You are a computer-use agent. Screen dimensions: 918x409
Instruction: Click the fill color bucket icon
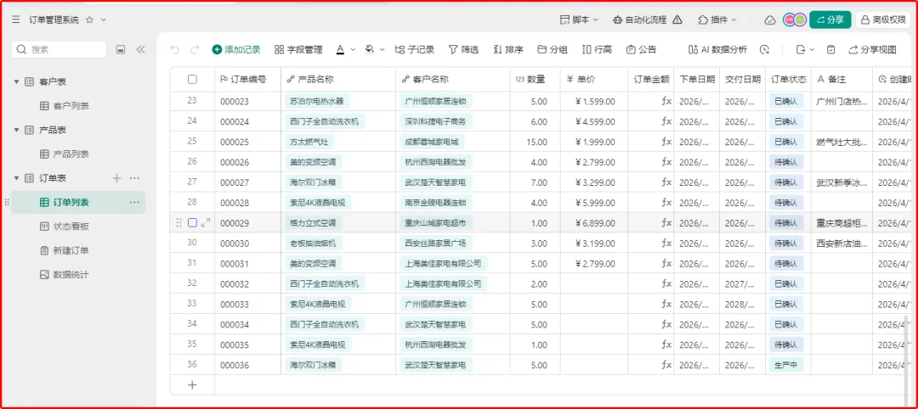click(369, 50)
